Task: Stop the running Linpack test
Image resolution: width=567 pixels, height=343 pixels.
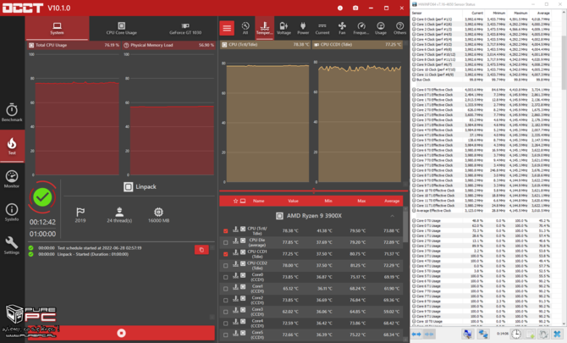Action: pyautogui.click(x=122, y=333)
